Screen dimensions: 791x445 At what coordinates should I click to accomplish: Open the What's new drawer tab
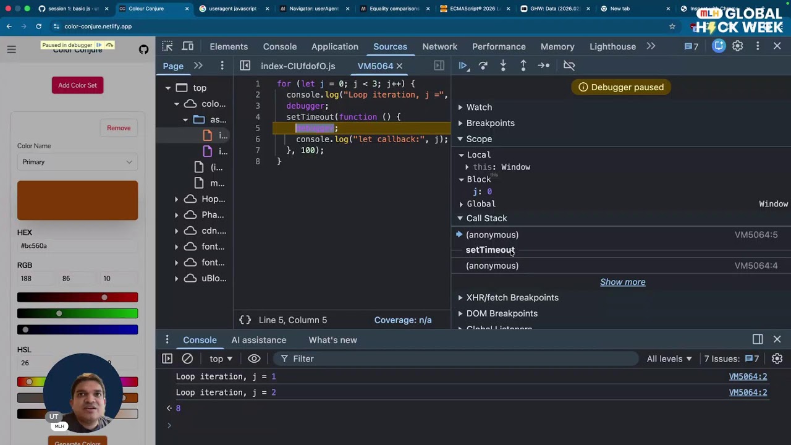tap(332, 340)
